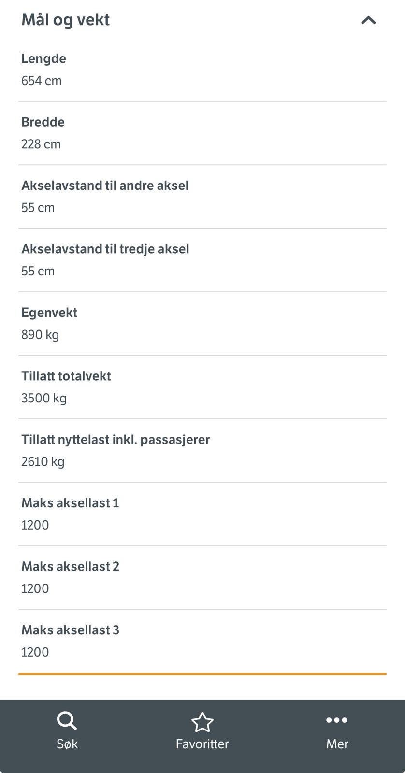The image size is (405, 773).
Task: Click the Tillatt totalvekt 3500 kg row
Action: point(202,387)
